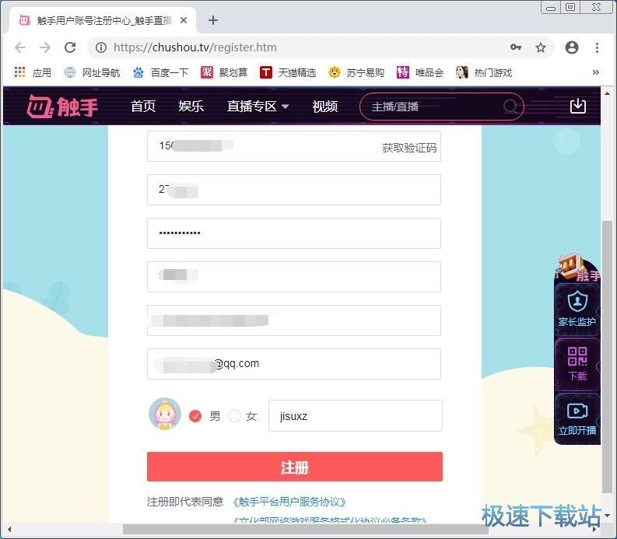Open 天猫精选 bookmark

(x=288, y=72)
